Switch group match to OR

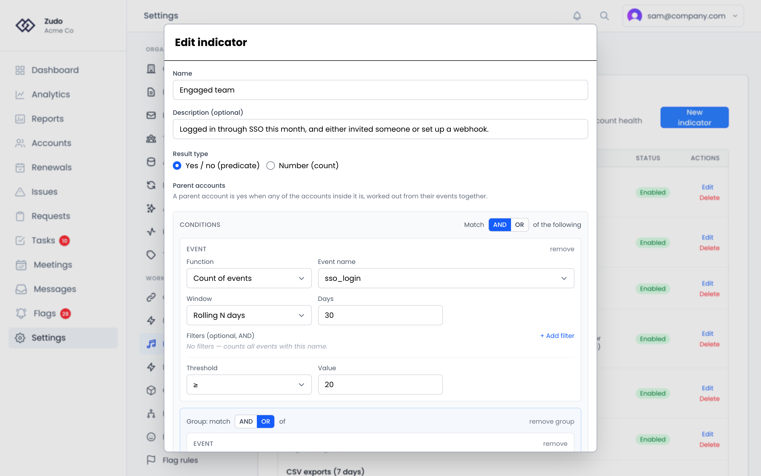coord(266,422)
